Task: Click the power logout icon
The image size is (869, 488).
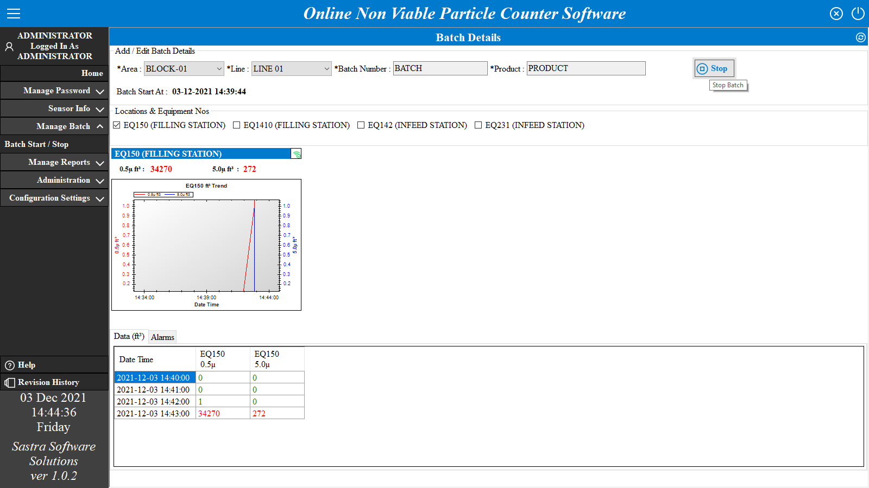Action: (858, 14)
